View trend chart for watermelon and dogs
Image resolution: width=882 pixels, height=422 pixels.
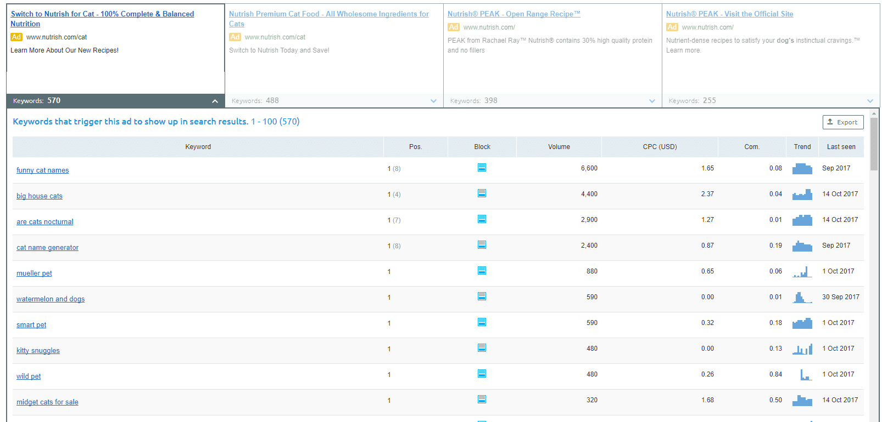click(802, 298)
